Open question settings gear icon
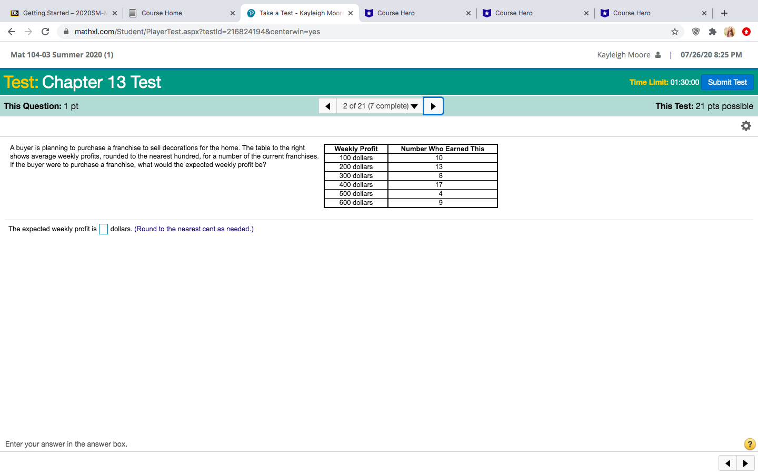Image resolution: width=758 pixels, height=474 pixels. (x=746, y=126)
